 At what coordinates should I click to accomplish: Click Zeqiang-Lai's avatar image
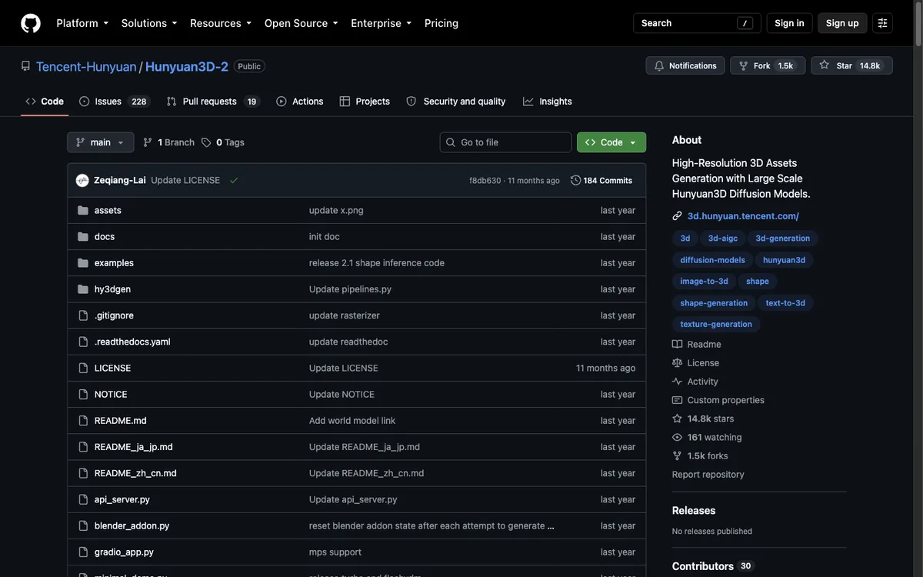(82, 180)
